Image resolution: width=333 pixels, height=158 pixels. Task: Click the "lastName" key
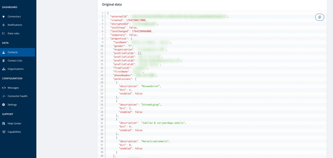120,42
